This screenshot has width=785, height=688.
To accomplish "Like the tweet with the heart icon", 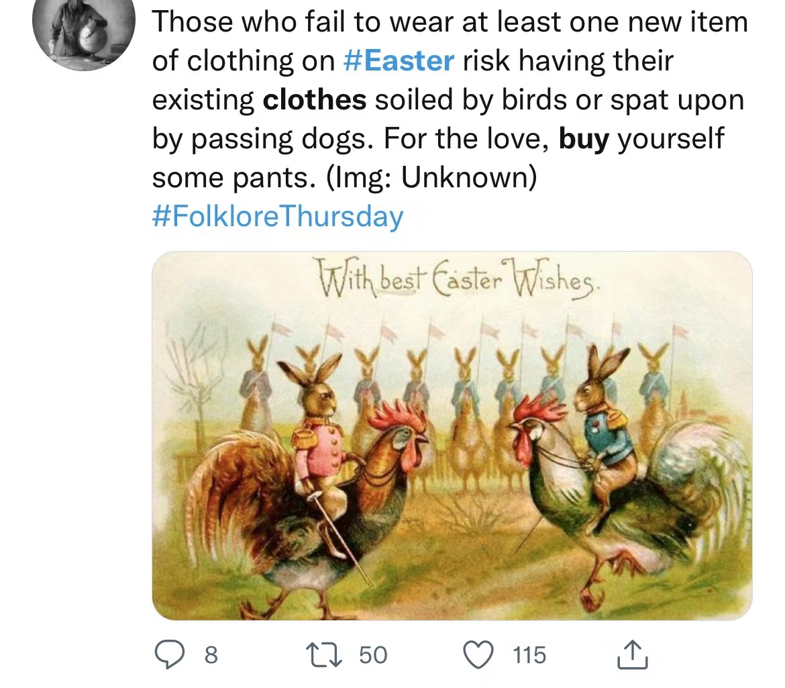I will pyautogui.click(x=478, y=655).
